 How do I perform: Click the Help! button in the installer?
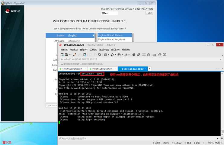click(x=149, y=13)
